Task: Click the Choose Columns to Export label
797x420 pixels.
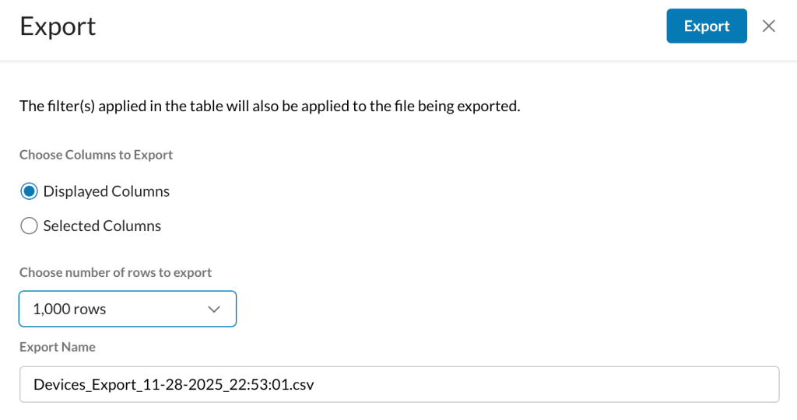Action: click(96, 155)
